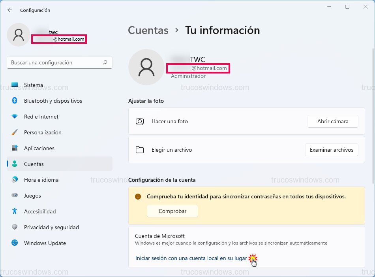Select the Personalización paintbrush icon

15,132
